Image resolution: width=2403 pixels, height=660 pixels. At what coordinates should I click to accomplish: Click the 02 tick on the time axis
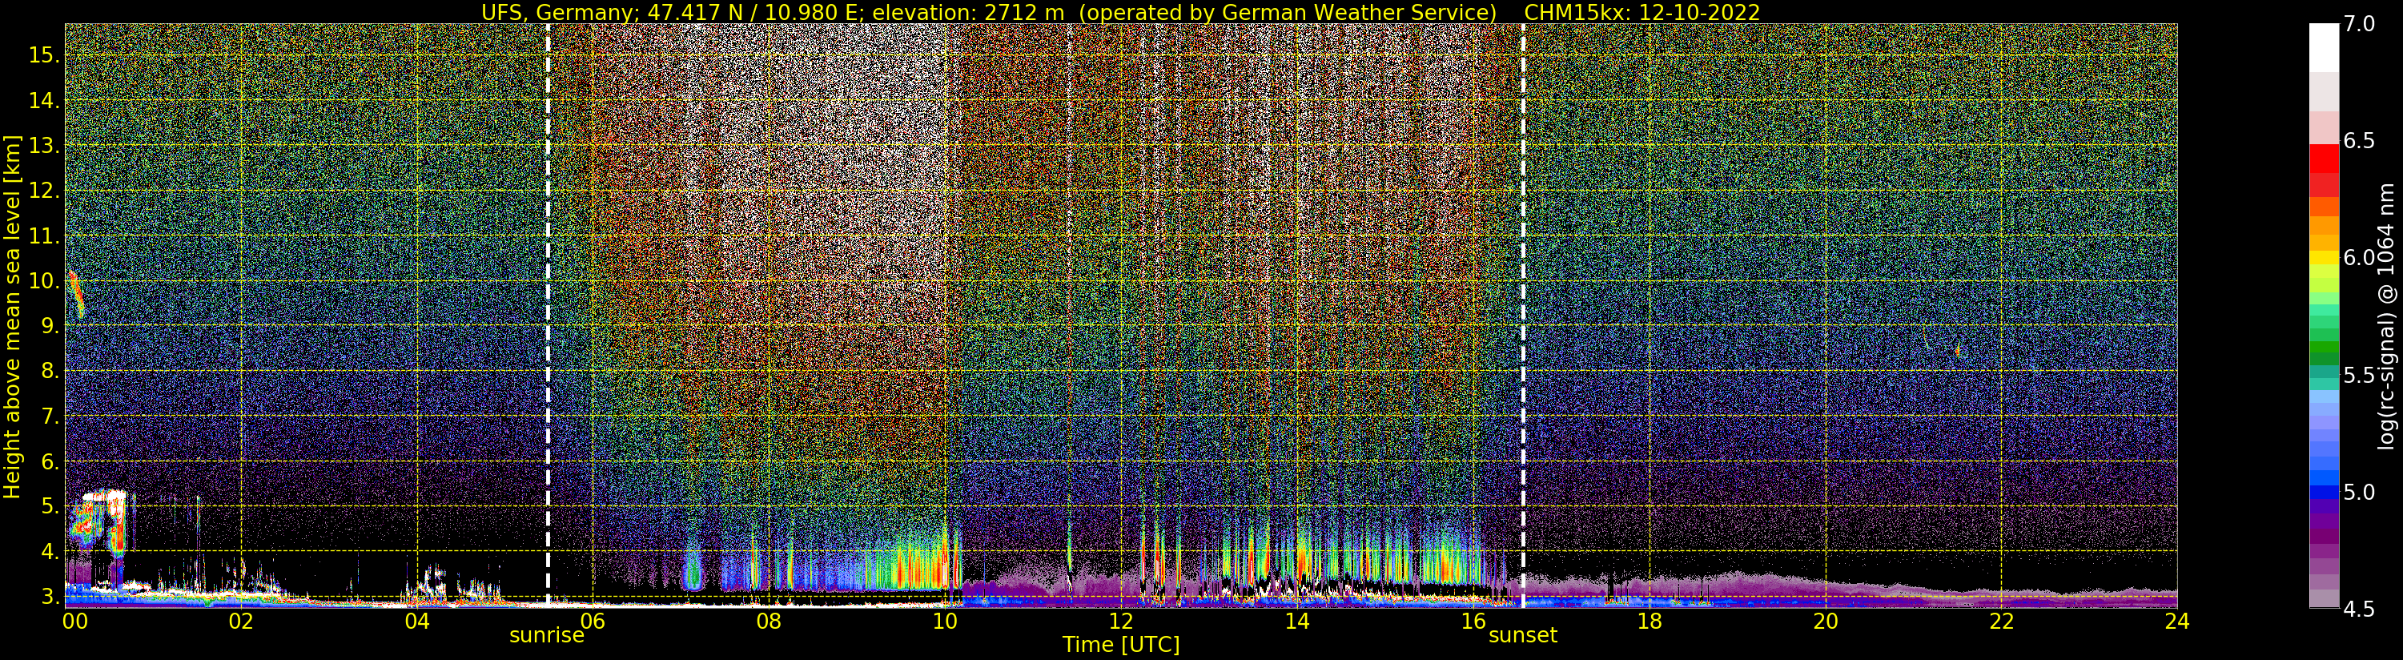point(241,621)
